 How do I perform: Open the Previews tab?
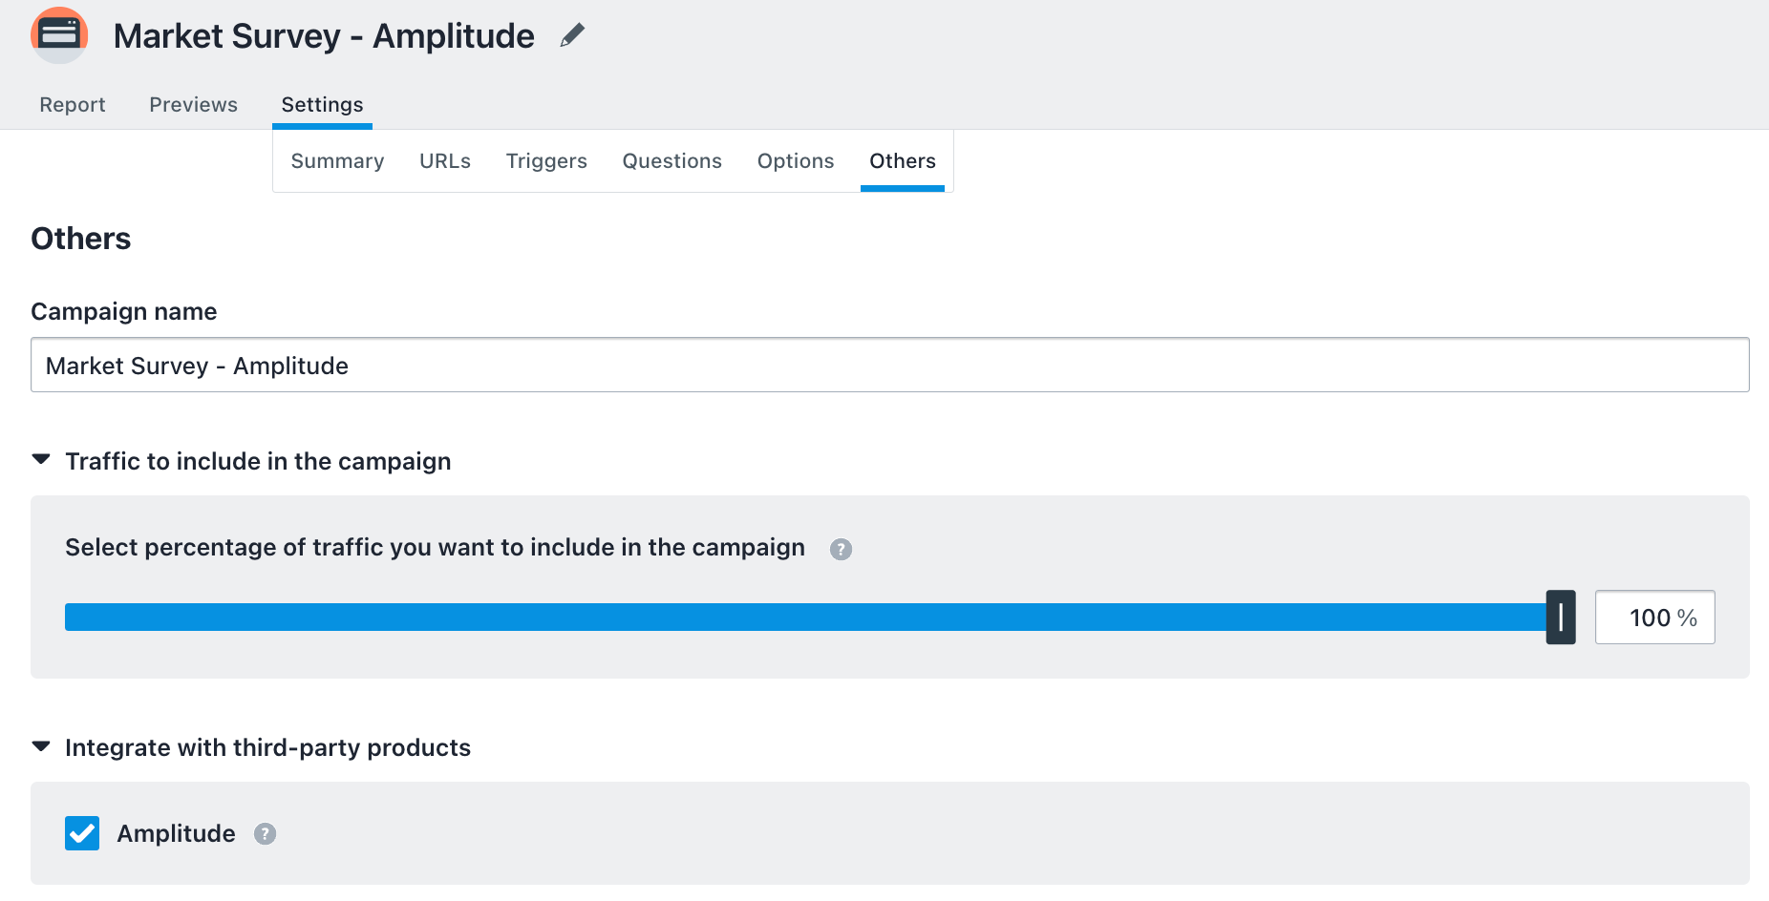click(x=194, y=104)
